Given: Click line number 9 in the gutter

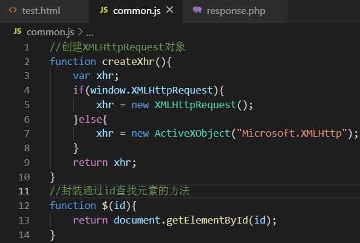Looking at the screenshot, I should click(x=27, y=163).
